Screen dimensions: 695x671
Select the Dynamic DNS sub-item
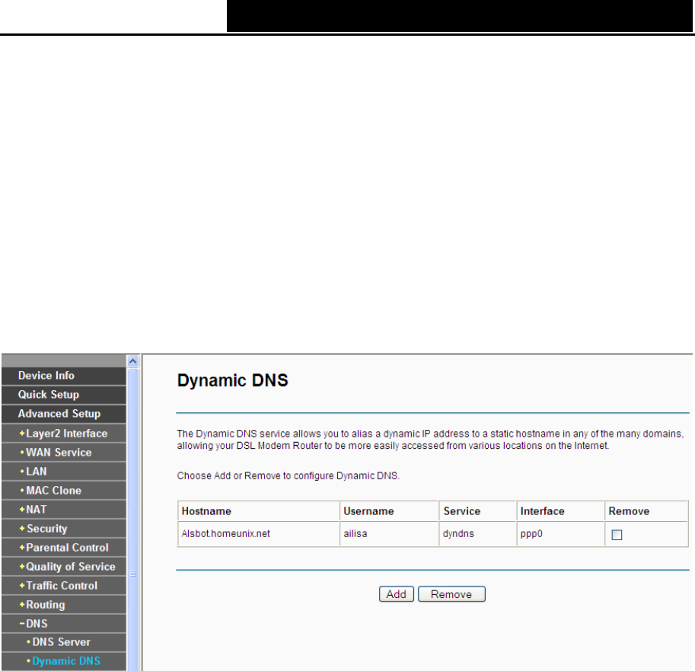tap(64, 661)
